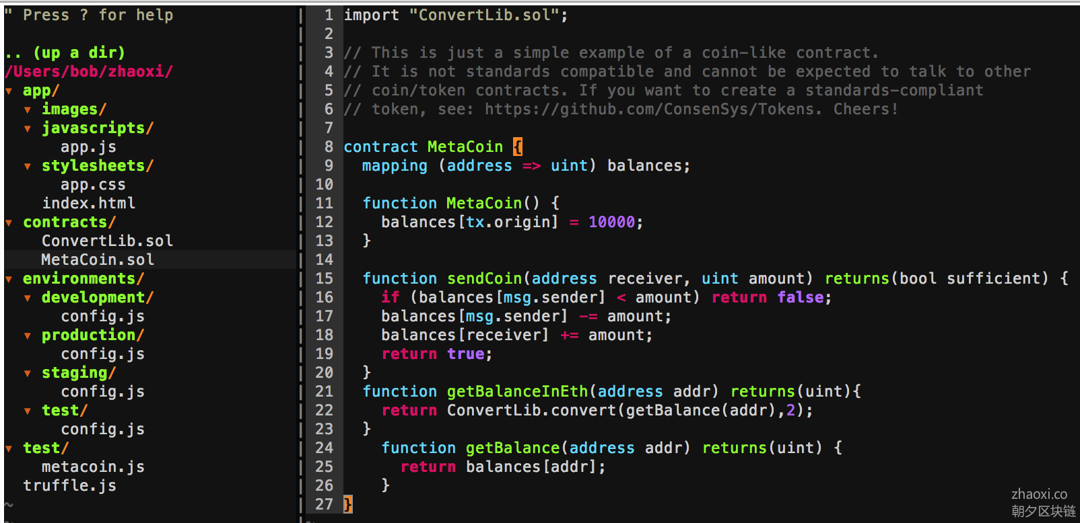Place cursor on import "ConvertLib.sol" line

[x=456, y=15]
